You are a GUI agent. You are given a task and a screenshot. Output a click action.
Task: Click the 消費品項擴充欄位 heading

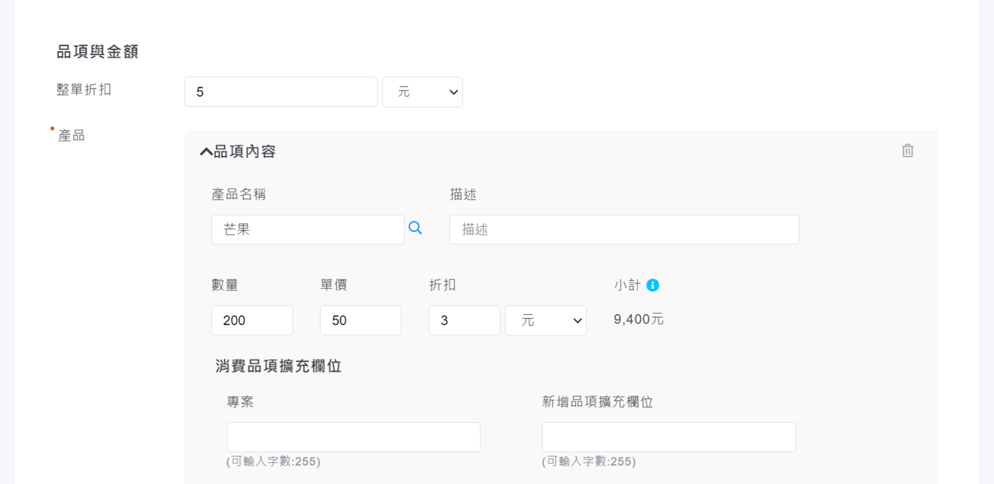coord(278,366)
